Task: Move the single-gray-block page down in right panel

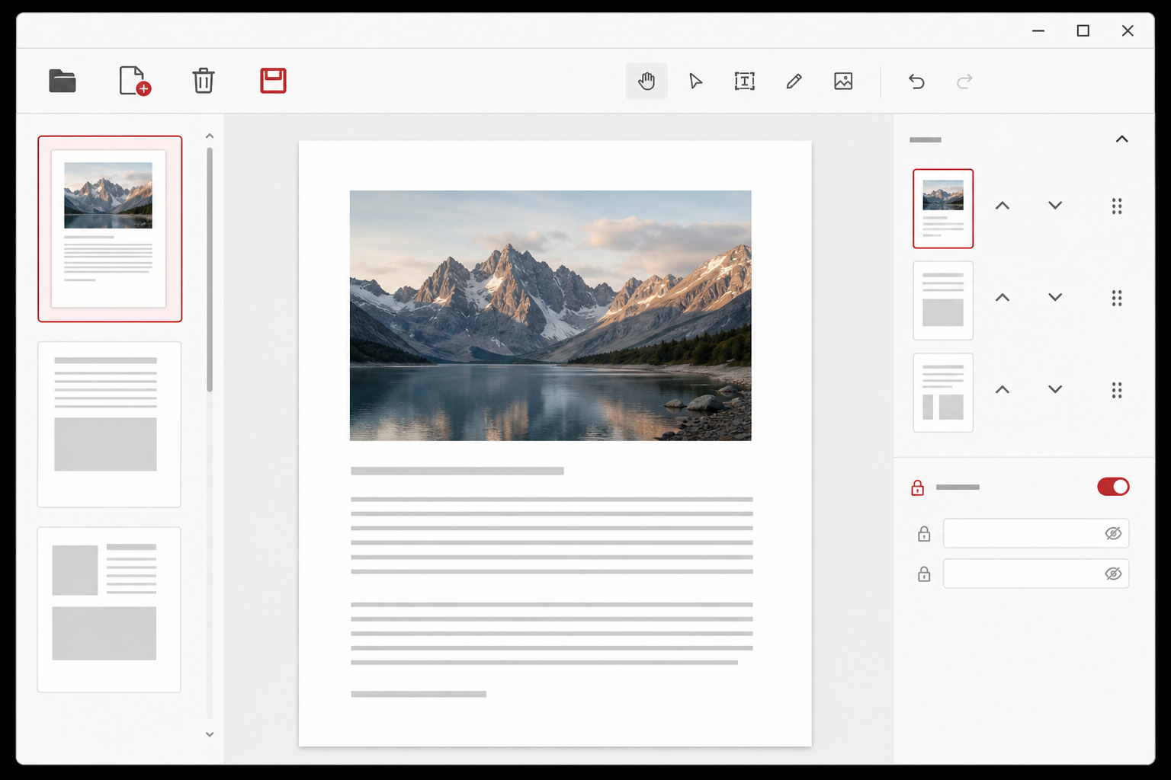Action: coord(1055,298)
